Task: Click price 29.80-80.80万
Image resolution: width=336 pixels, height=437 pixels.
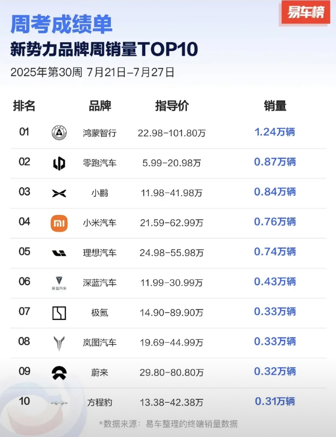Action: pyautogui.click(x=172, y=373)
